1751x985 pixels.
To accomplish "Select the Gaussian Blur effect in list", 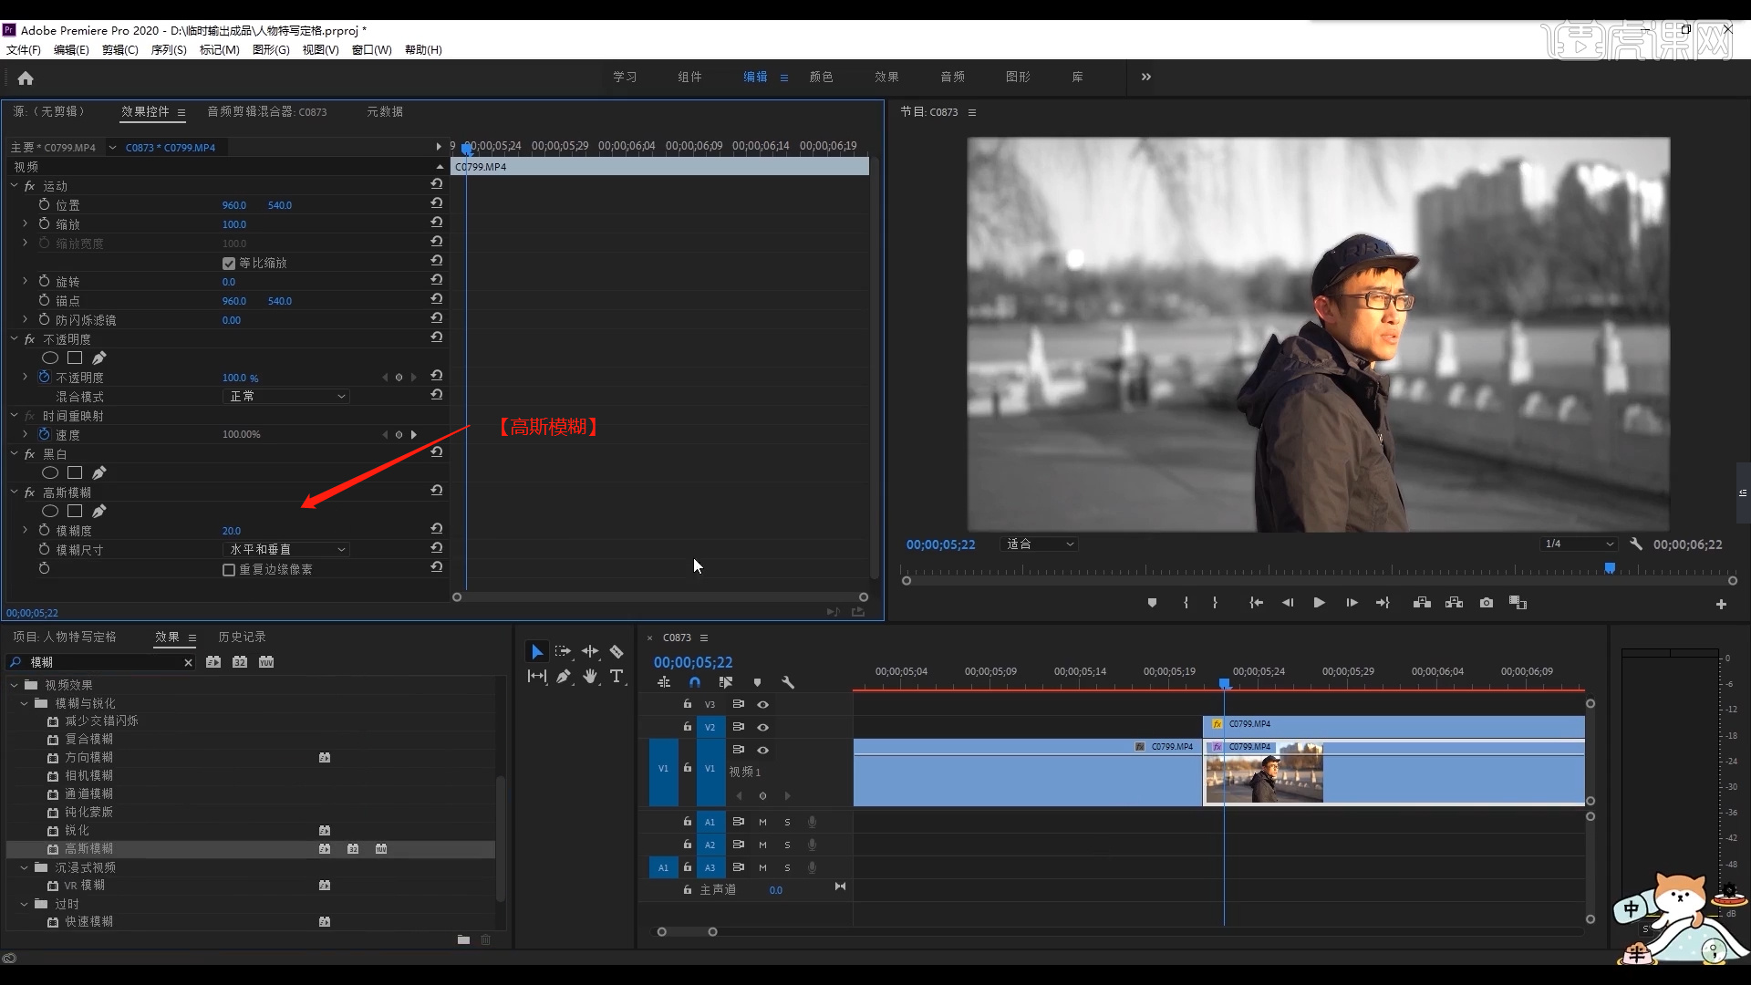I will click(x=88, y=849).
